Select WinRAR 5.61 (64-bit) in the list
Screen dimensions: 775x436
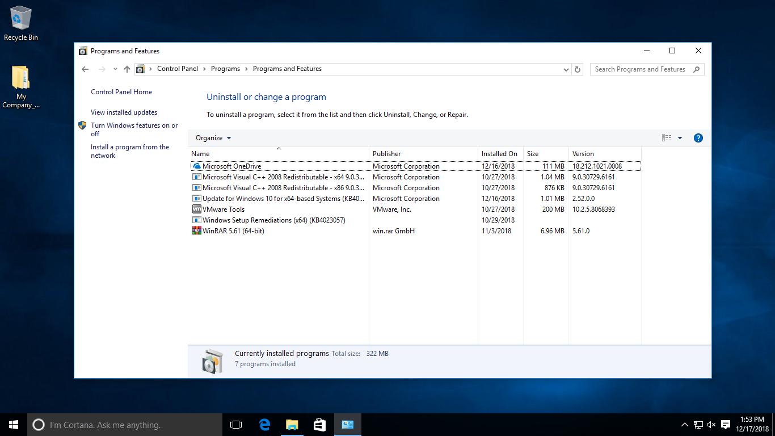point(233,231)
